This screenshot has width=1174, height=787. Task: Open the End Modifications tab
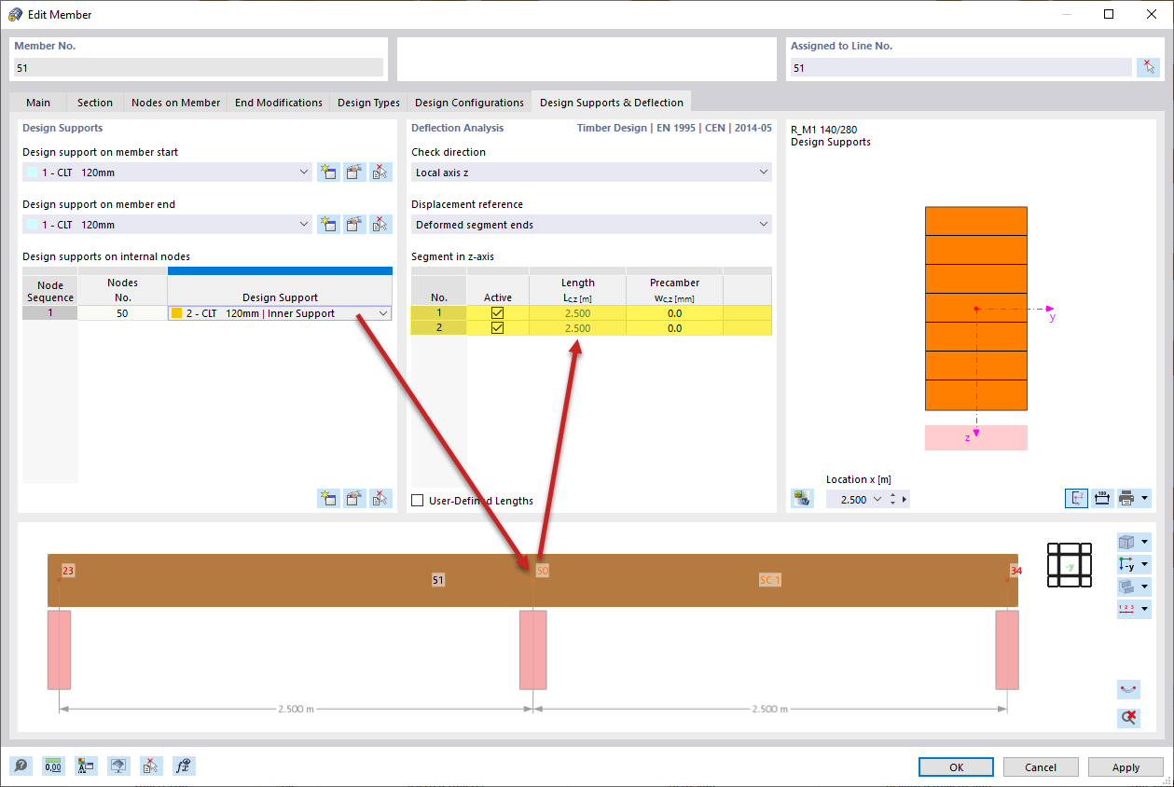click(x=279, y=103)
